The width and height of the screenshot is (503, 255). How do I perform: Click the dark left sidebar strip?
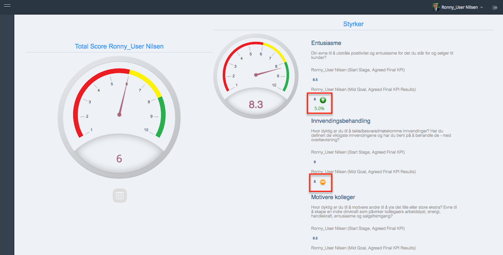click(x=7, y=135)
